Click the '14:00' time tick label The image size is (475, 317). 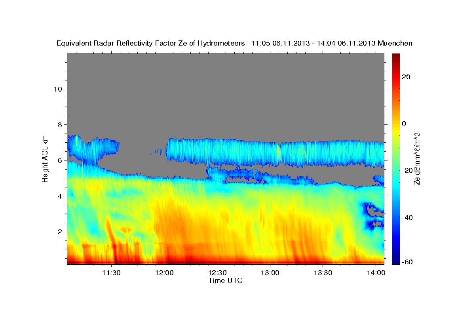click(376, 273)
